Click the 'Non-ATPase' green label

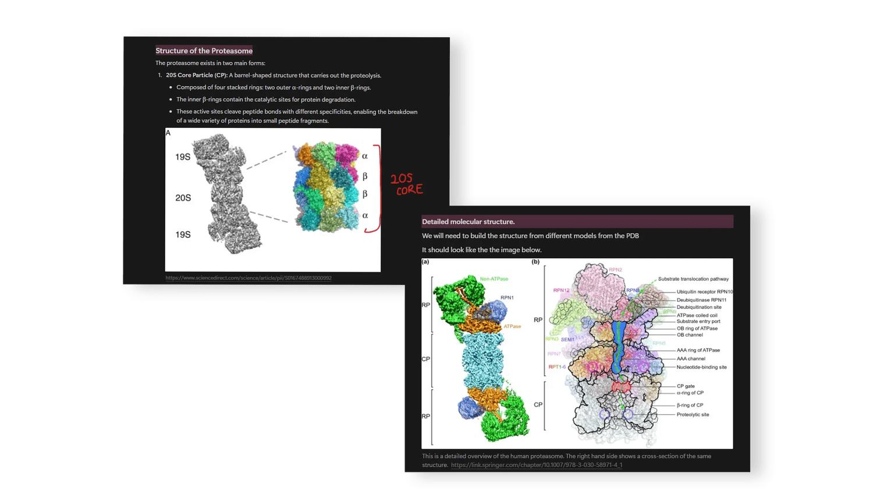pyautogui.click(x=494, y=279)
